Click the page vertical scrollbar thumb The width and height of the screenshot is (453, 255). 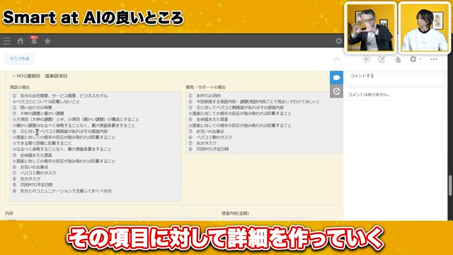450,186
